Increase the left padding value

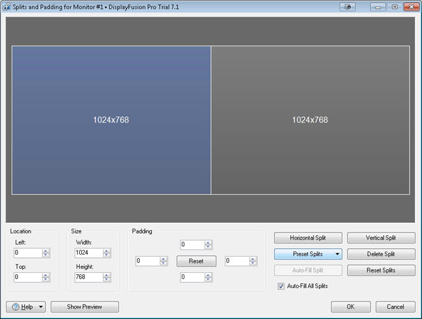point(163,259)
